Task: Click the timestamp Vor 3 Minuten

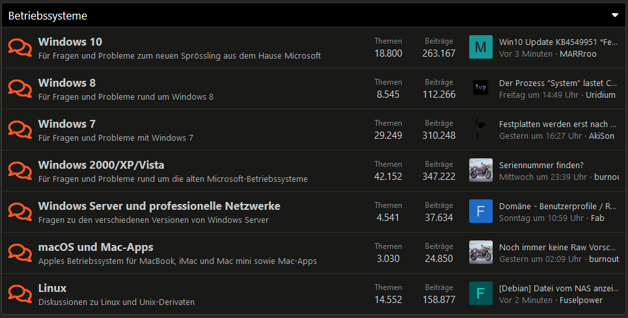Action: (525, 53)
